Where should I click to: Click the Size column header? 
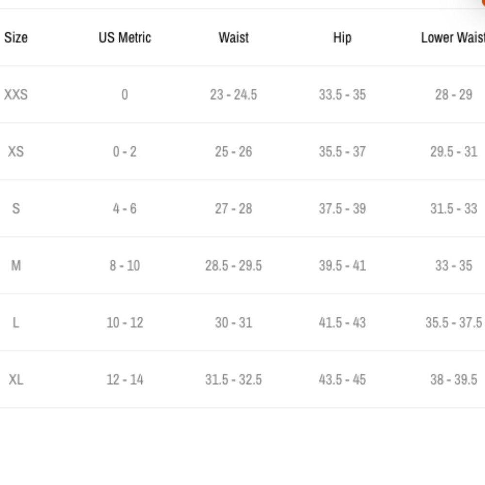click(x=16, y=37)
